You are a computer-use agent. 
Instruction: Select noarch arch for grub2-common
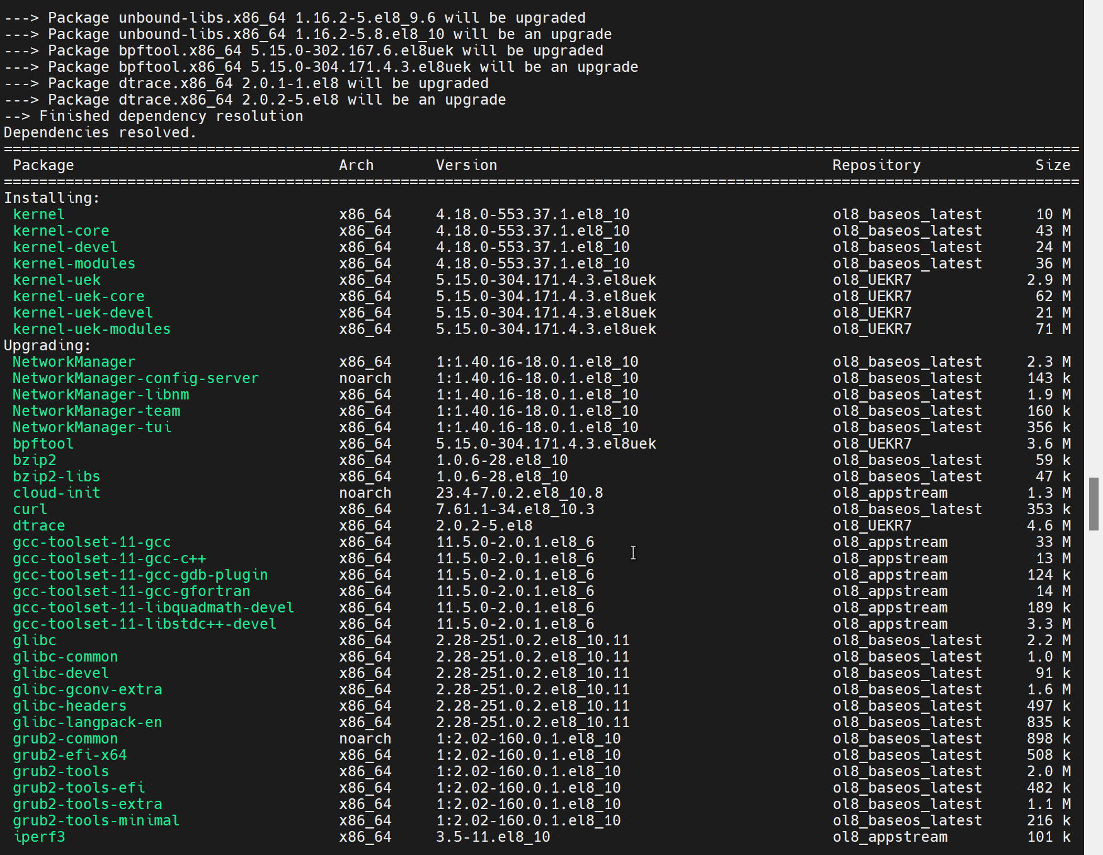coord(365,738)
